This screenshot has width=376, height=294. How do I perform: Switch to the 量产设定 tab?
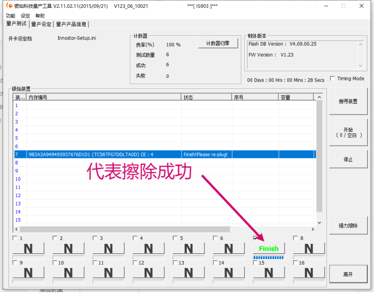click(x=41, y=24)
